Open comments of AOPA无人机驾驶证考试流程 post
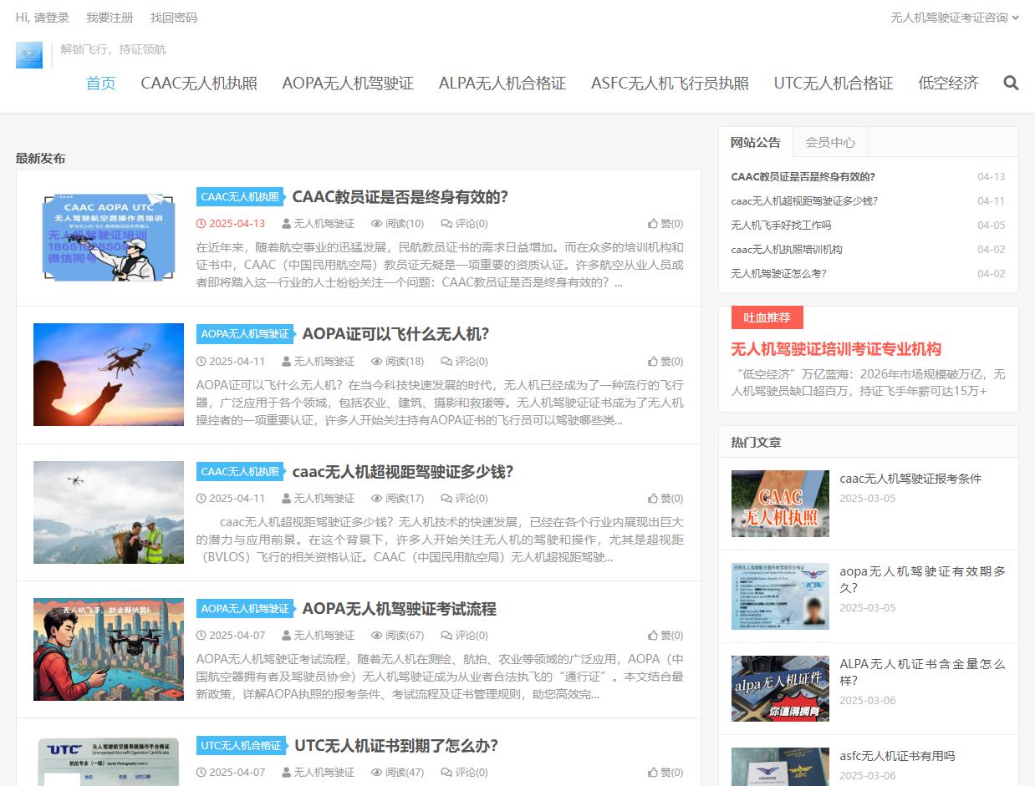Screen dimensions: 1035x786 coord(464,636)
